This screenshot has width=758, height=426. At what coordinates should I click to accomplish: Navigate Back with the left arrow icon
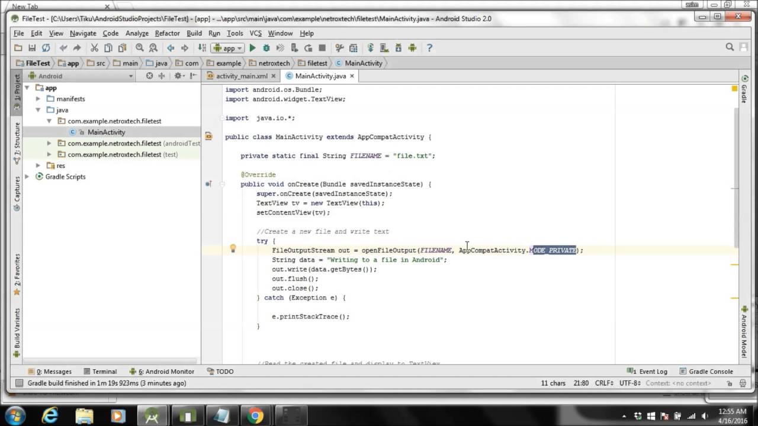171,48
